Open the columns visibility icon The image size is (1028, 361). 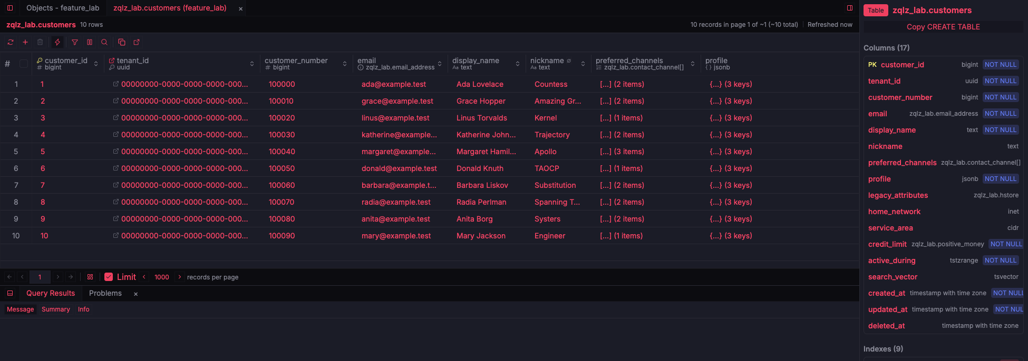tap(90, 42)
